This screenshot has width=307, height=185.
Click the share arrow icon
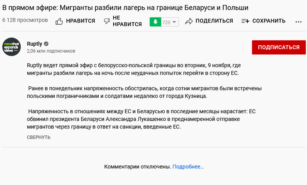[x=189, y=21]
